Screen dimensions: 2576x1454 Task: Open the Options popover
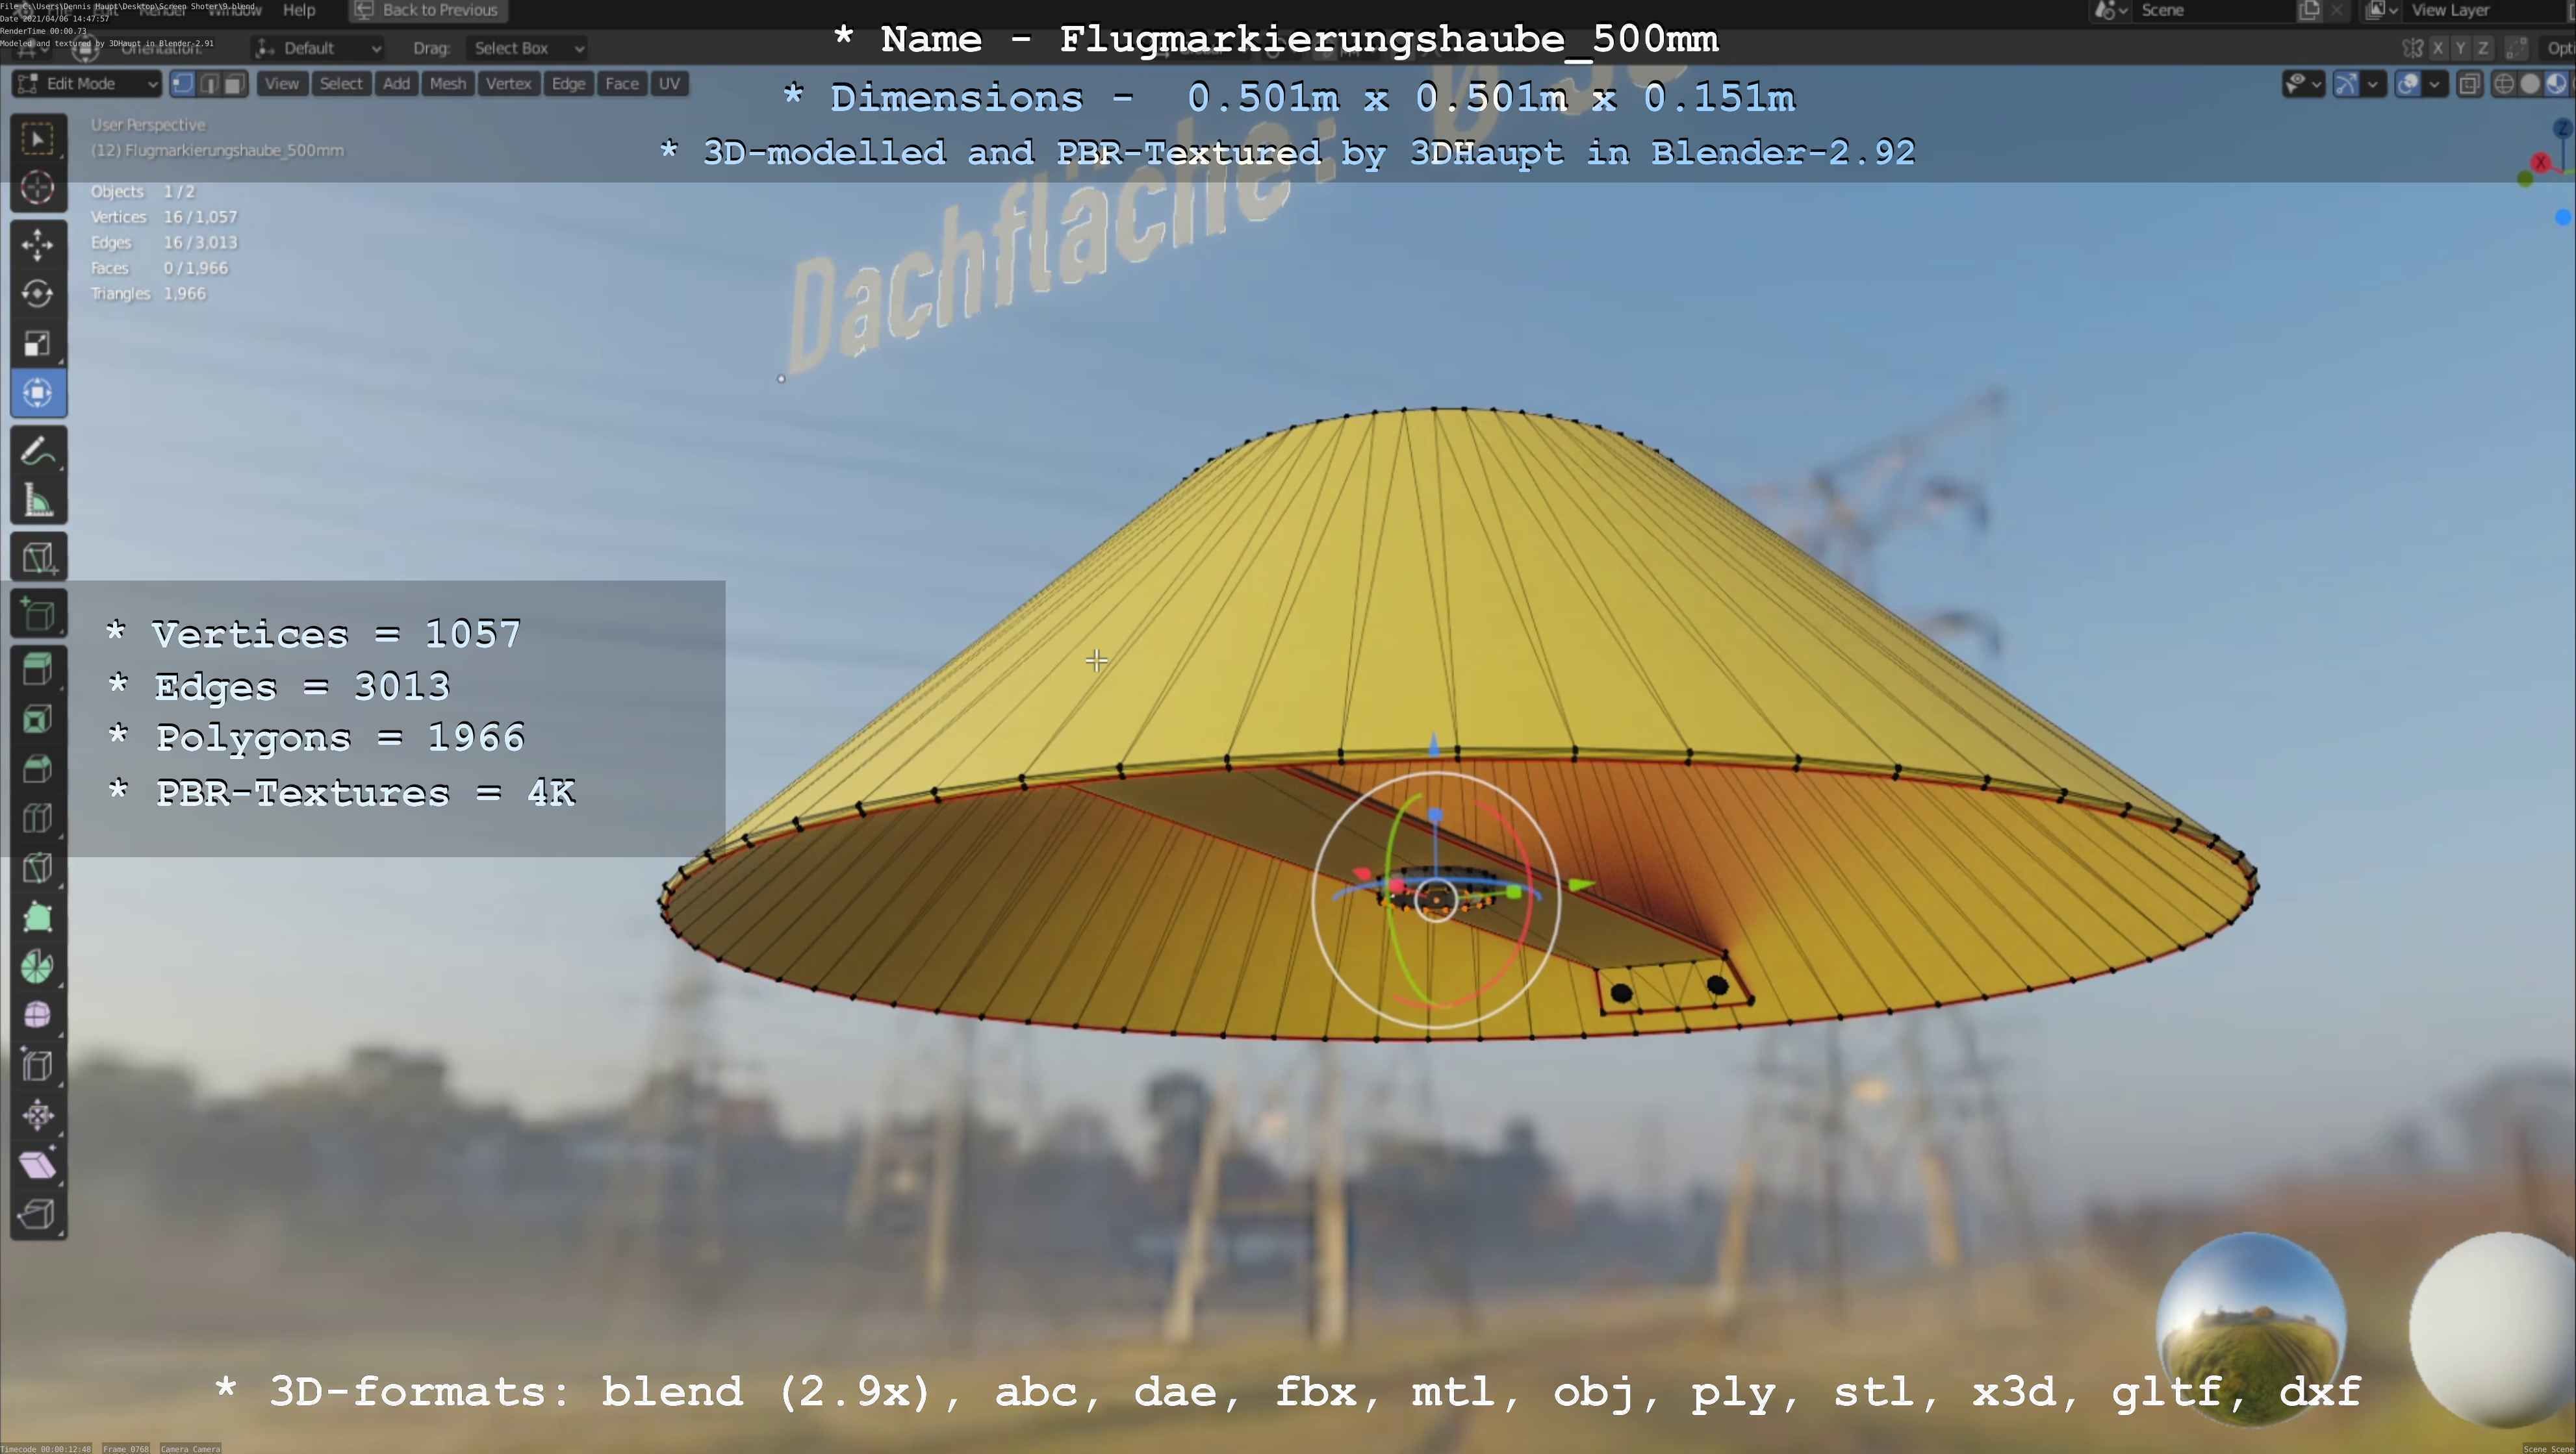tap(2558, 48)
